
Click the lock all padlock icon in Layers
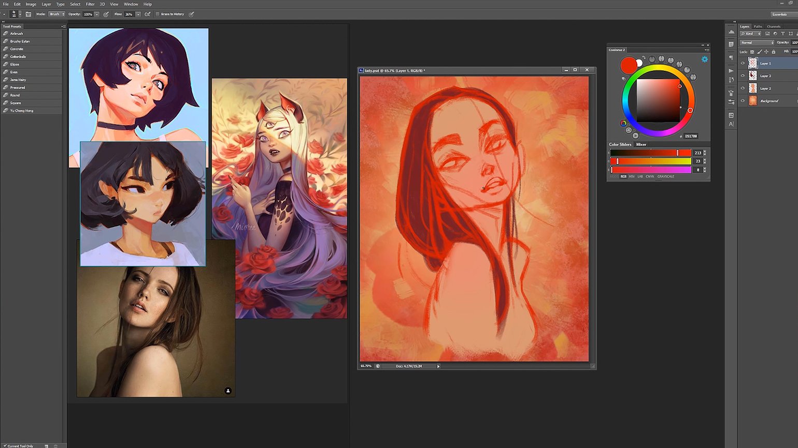(774, 52)
